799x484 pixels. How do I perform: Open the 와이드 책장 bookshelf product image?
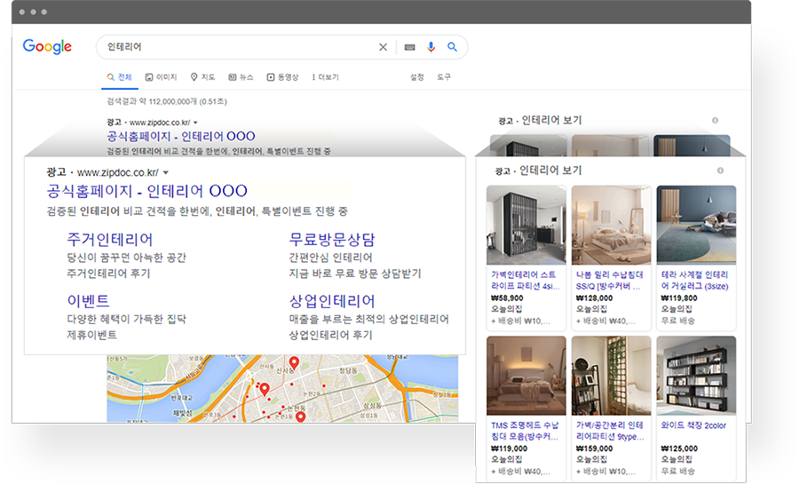click(x=696, y=376)
